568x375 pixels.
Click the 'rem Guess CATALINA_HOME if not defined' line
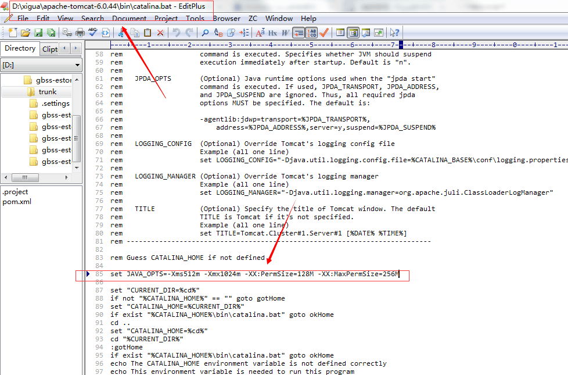click(x=188, y=258)
